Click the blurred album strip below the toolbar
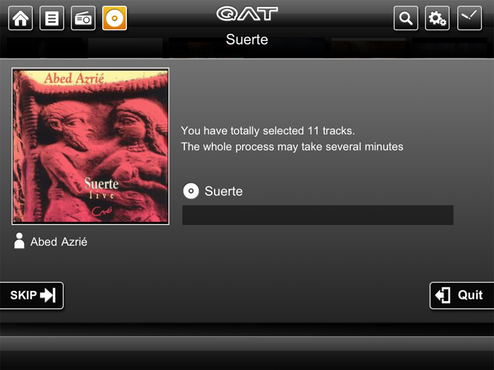 [x=247, y=48]
